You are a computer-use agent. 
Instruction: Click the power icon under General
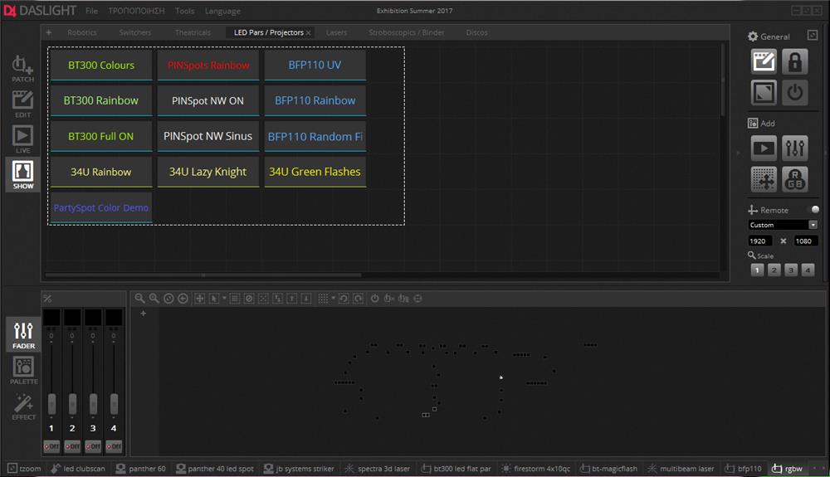pos(794,93)
